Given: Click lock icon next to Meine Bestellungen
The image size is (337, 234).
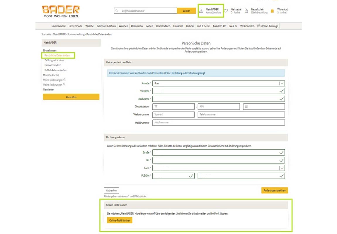Looking at the screenshot, I should [64, 80].
